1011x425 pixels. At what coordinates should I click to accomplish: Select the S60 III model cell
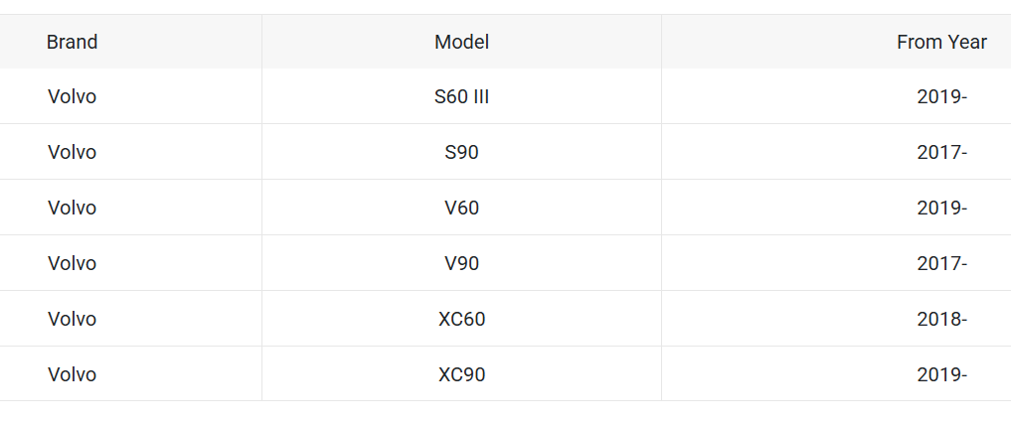click(x=461, y=97)
